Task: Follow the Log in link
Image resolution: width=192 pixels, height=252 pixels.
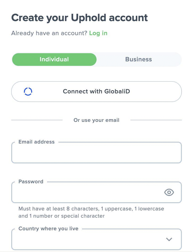Action: pos(98,33)
